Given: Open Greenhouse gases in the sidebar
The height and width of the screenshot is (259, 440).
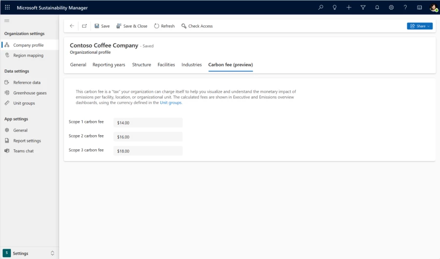Looking at the screenshot, I should point(30,93).
